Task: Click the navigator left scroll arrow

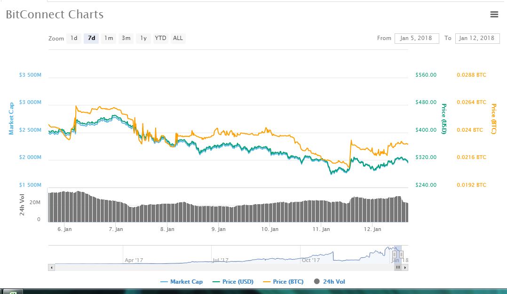Action: tap(51, 268)
